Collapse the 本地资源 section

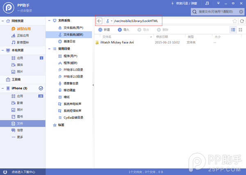coord(3,50)
